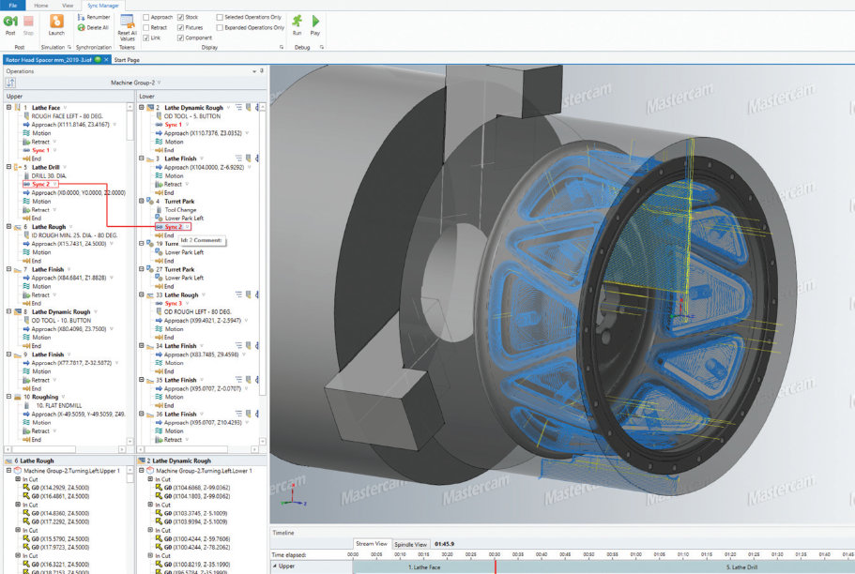This screenshot has height=574, width=855.
Task: Collapse the 8 Lathe Dynamic Rough operation
Action: (8, 311)
